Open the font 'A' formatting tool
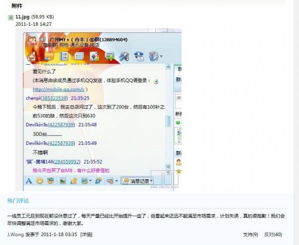The image size is (299, 245). (x=29, y=181)
